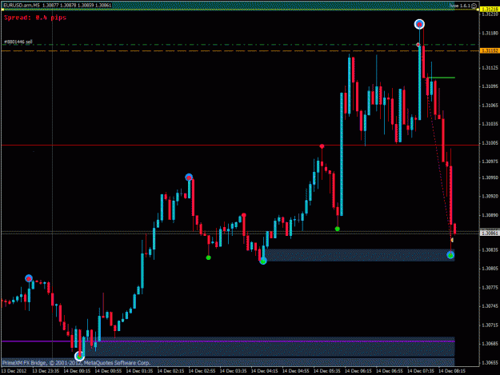Click the 1.31065 price scale label
The width and height of the screenshot is (500, 375).
click(x=490, y=105)
